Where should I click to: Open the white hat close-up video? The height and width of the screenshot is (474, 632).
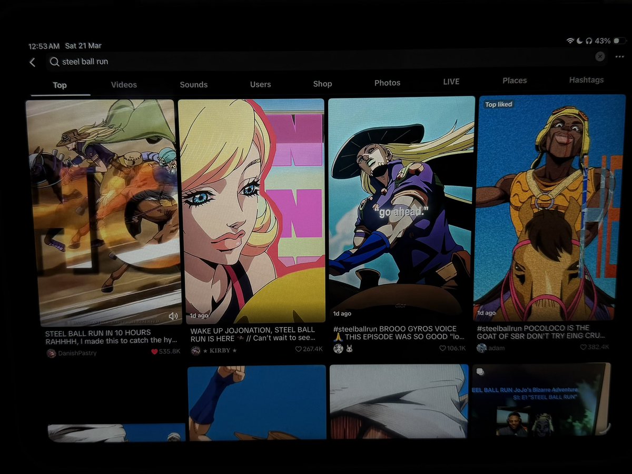(399, 401)
